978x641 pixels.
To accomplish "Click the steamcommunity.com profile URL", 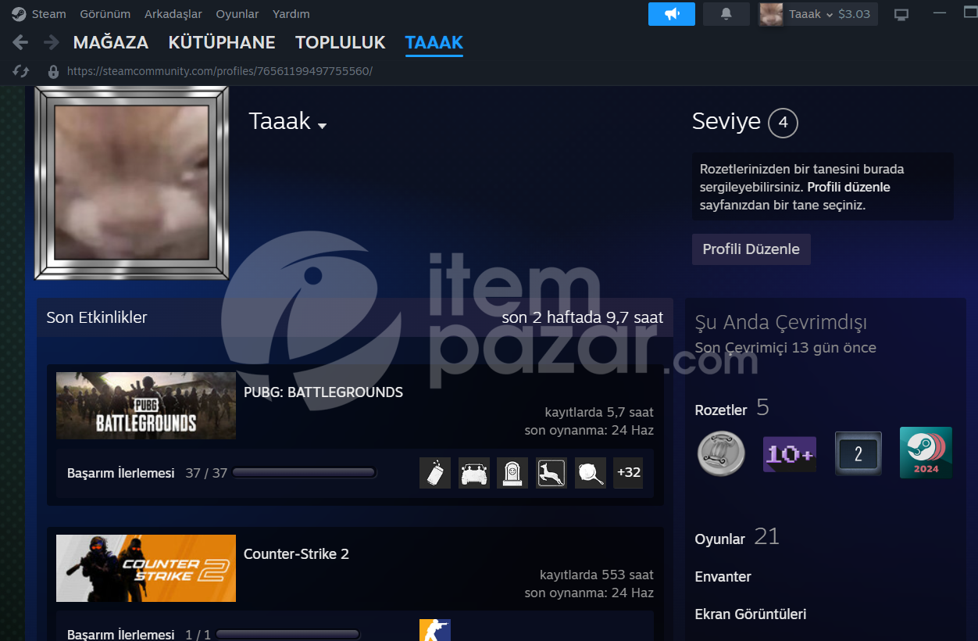I will pos(220,71).
